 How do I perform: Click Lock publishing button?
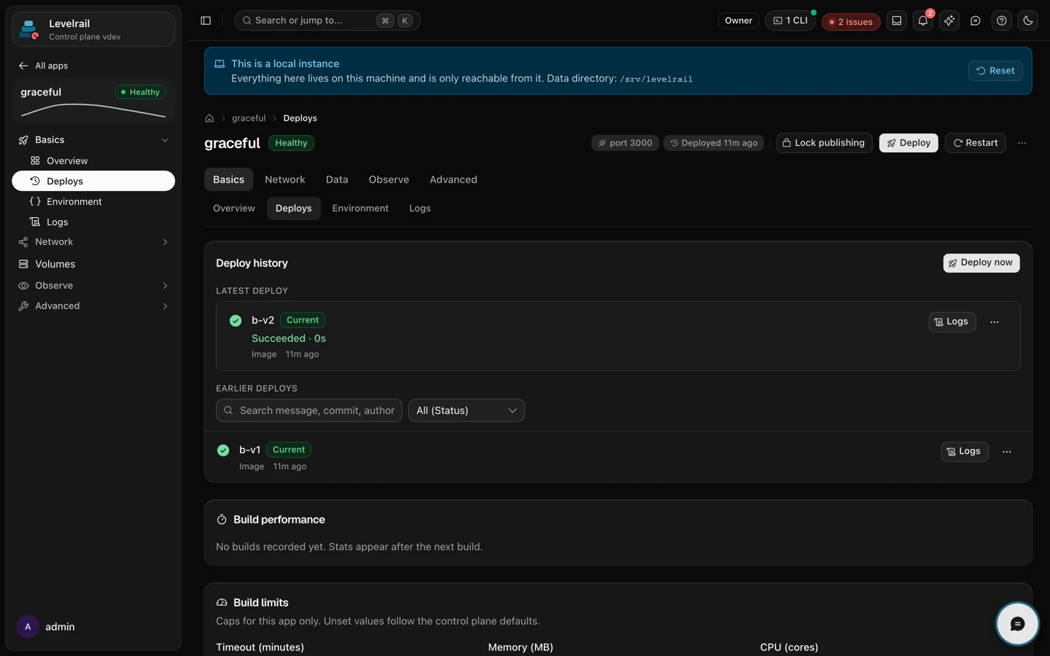click(x=824, y=143)
